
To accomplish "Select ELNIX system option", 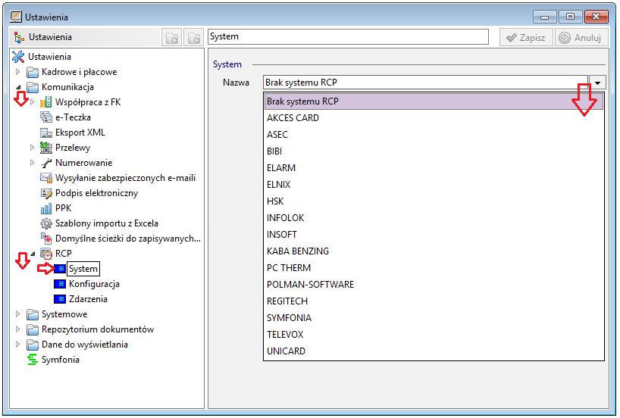I will [x=434, y=185].
